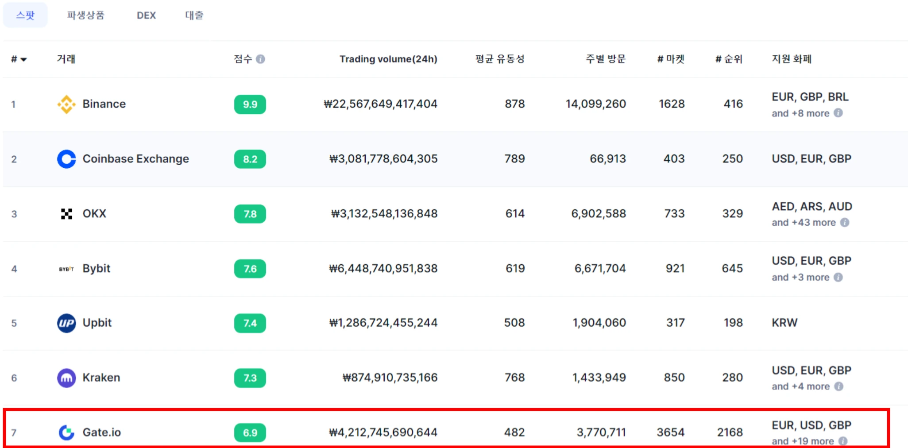The width and height of the screenshot is (908, 448).
Task: Click the Upbit UP logo
Action: click(x=66, y=323)
